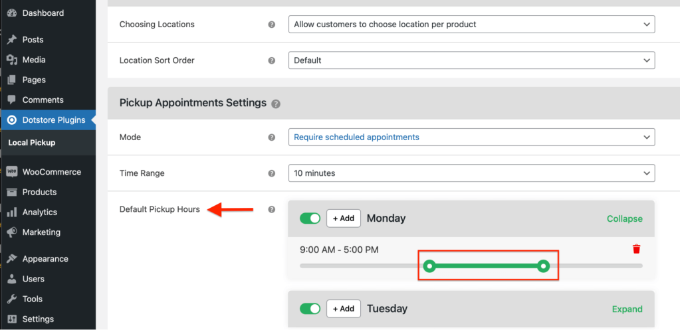The width and height of the screenshot is (680, 330).
Task: Disable the Tuesday pickup toggle
Action: click(310, 309)
